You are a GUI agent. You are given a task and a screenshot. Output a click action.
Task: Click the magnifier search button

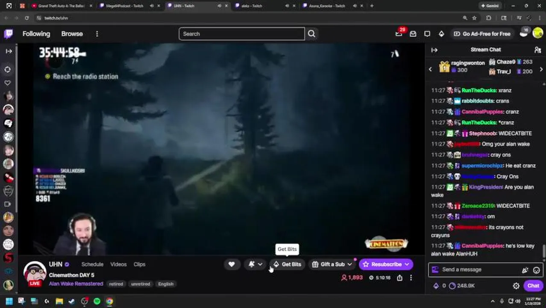(311, 34)
